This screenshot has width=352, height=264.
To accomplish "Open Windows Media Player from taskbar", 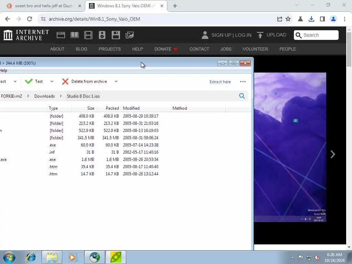I will tap(73, 257).
